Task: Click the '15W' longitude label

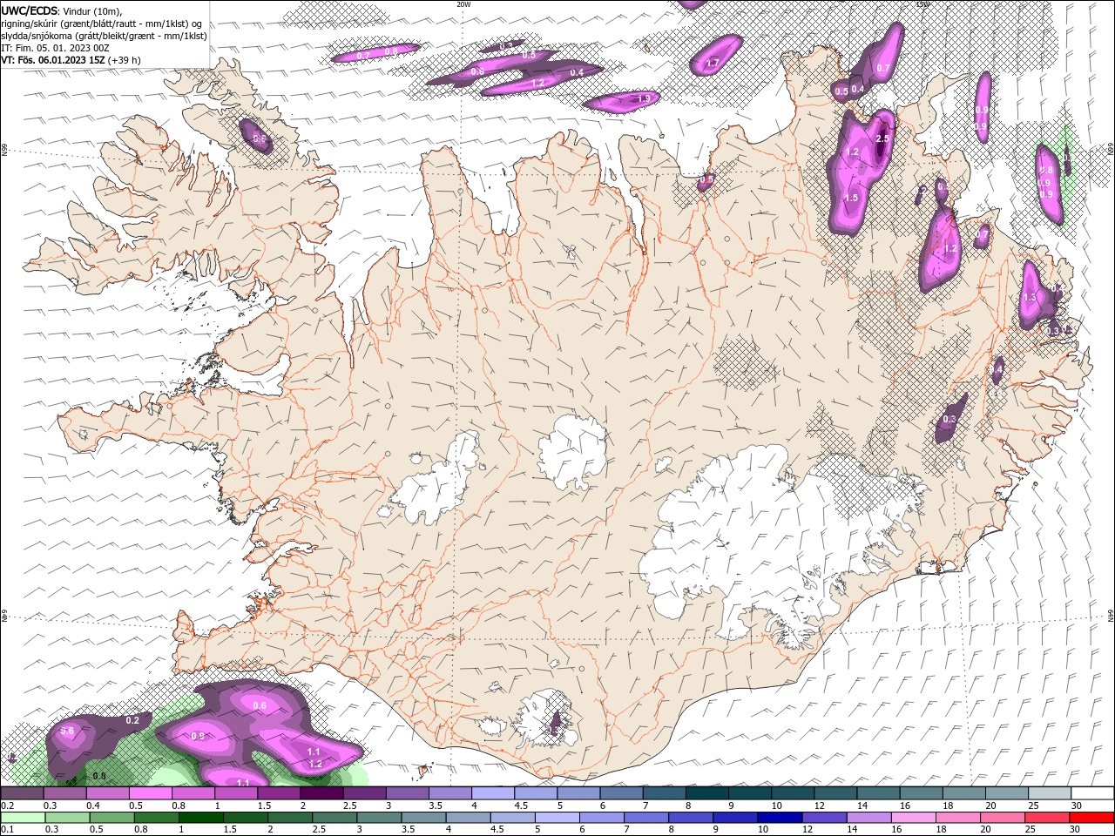Action: click(922, 4)
